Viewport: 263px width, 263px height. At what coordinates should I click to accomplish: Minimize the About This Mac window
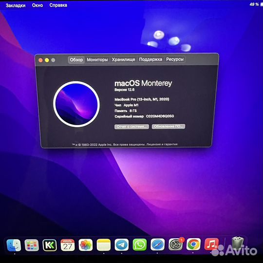click(x=47, y=60)
